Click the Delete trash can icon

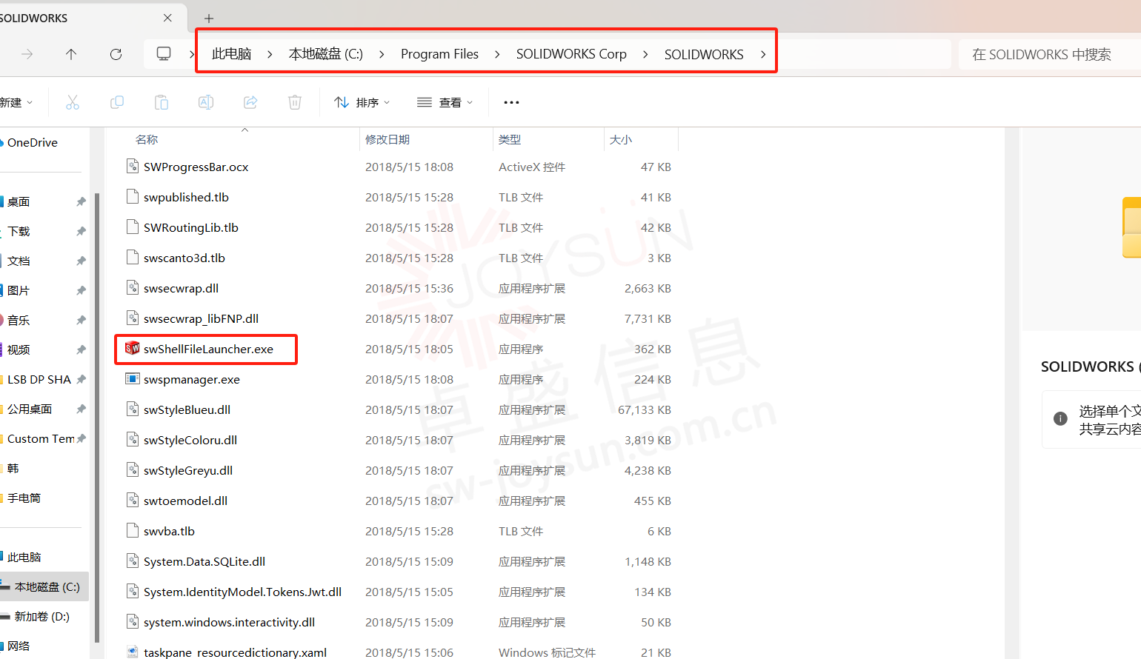pyautogui.click(x=295, y=102)
